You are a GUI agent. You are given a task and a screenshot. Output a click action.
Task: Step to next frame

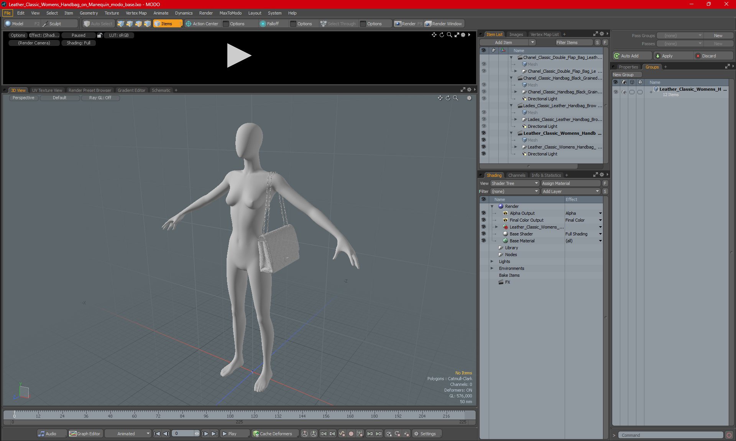pyautogui.click(x=205, y=434)
